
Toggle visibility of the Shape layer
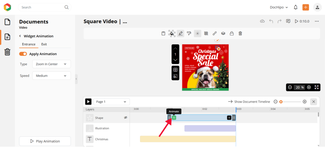pos(125,117)
